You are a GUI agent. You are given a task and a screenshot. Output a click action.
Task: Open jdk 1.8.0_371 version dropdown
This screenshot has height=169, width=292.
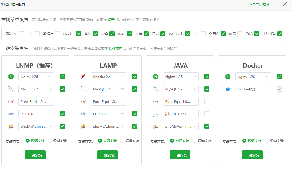click(x=181, y=114)
